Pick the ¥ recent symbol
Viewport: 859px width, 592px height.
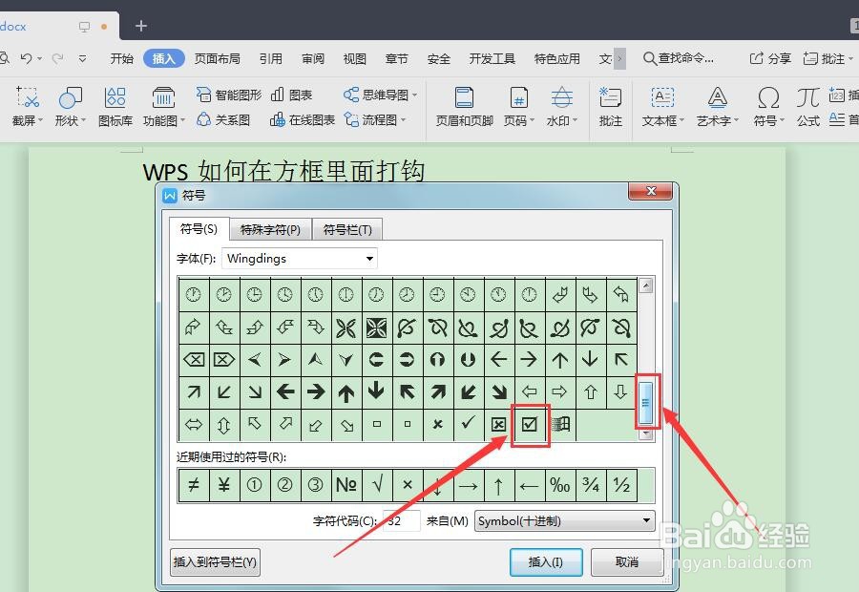223,485
